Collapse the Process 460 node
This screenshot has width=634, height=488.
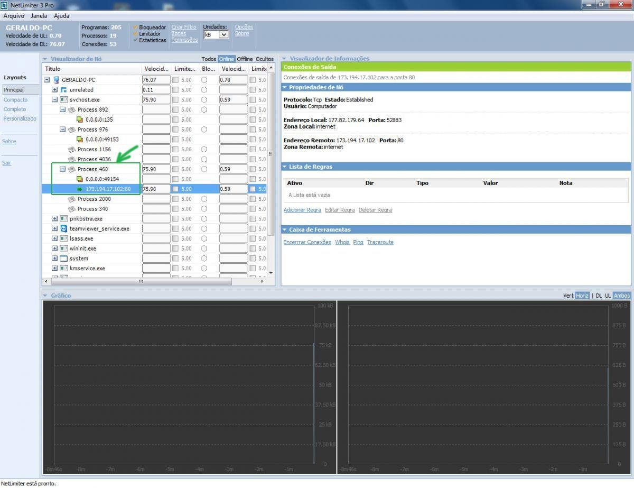click(62, 169)
